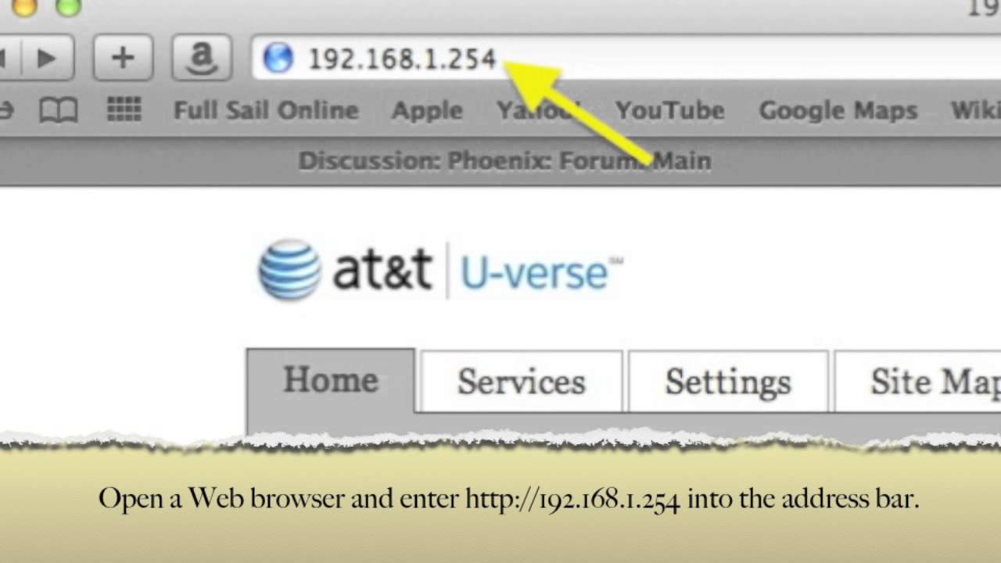1001x563 pixels.
Task: Click the address bar showing 192.168.1.254
Action: pyautogui.click(x=626, y=58)
